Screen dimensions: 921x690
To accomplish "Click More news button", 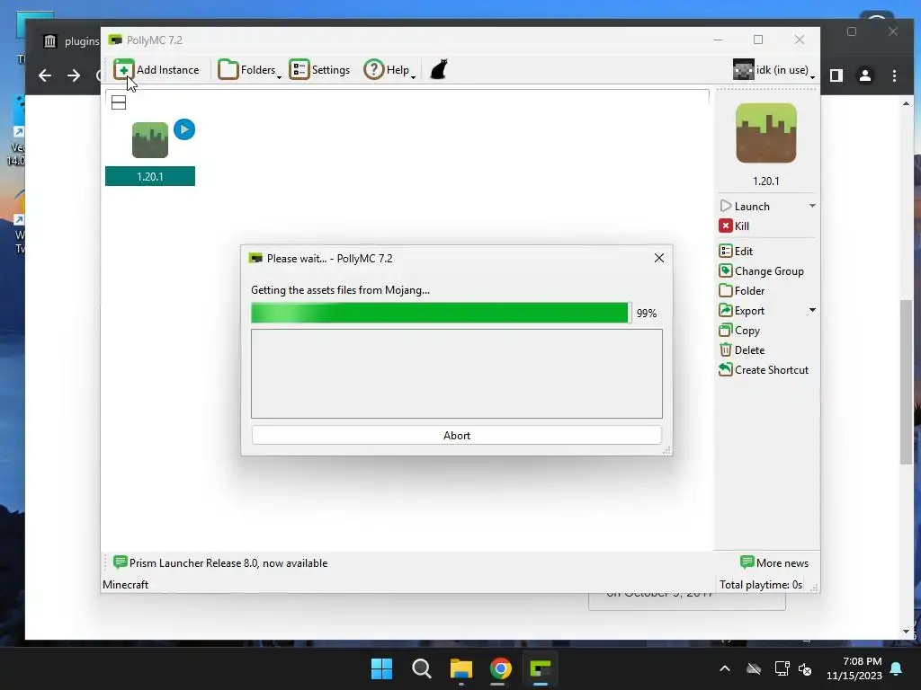I will [x=774, y=563].
